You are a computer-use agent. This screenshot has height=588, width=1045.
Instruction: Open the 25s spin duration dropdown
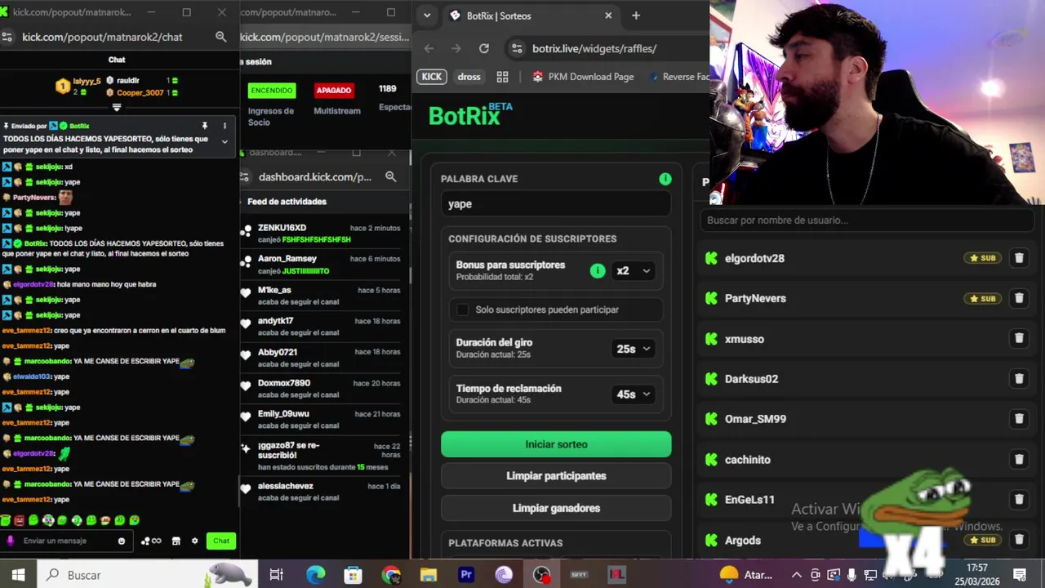pos(634,349)
